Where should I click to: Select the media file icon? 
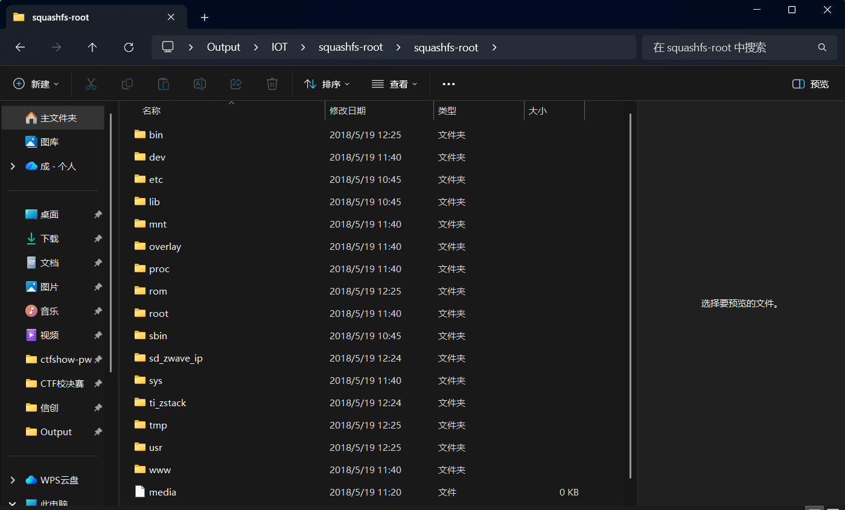(140, 491)
